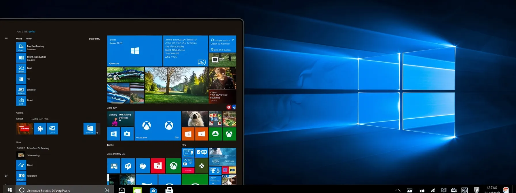516x193 pixels.
Task: Open the first app icon in the left app list
Action: click(x=21, y=47)
